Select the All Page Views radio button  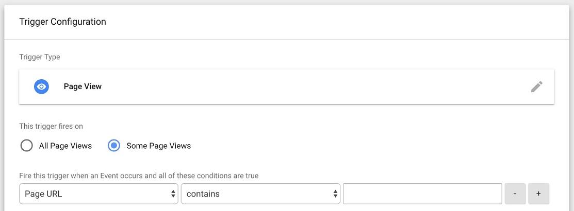click(x=26, y=146)
